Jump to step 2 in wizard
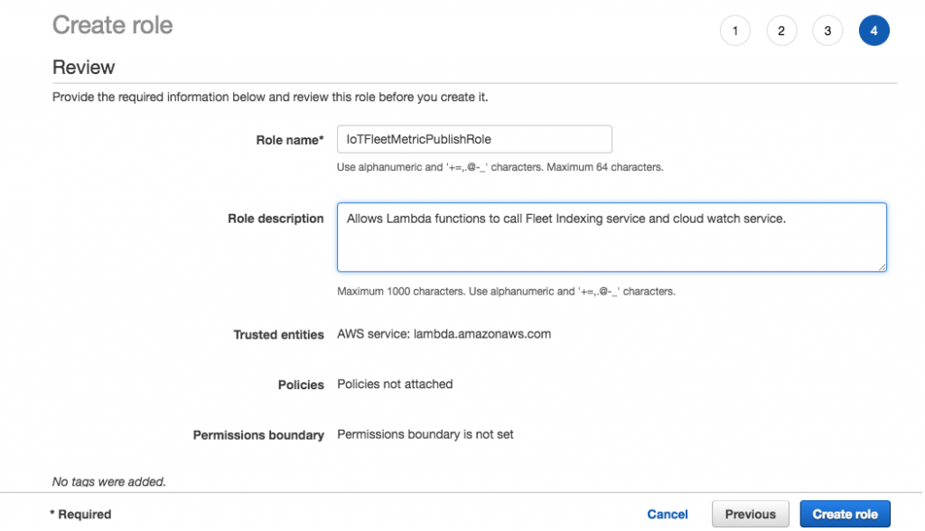 pos(781,31)
